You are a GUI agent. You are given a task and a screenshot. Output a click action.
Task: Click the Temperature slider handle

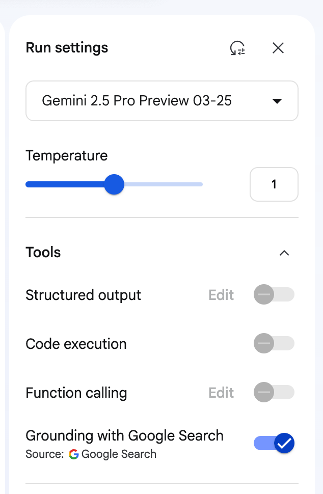[x=114, y=184]
